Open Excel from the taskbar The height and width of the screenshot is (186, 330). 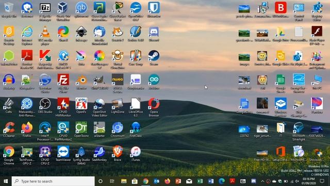[x=200, y=181]
